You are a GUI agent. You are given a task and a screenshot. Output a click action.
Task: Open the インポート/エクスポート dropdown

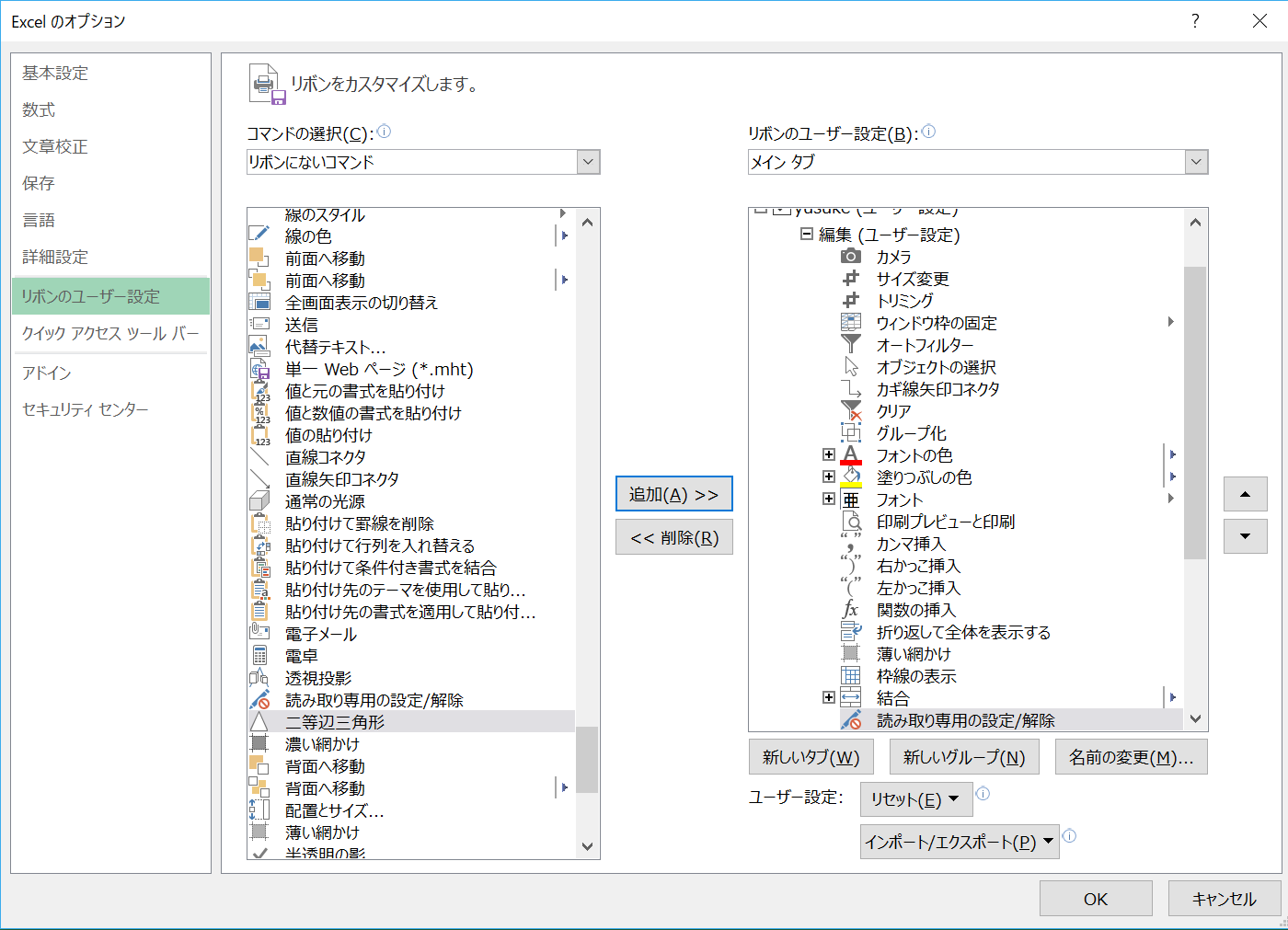(960, 842)
